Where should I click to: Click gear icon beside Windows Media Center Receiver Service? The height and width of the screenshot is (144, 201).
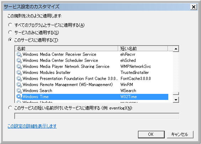tap(19, 54)
